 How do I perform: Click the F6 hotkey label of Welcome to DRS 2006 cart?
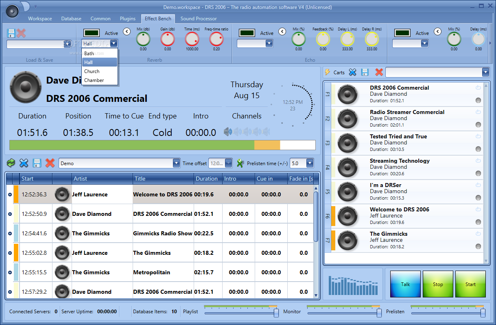(x=328, y=216)
